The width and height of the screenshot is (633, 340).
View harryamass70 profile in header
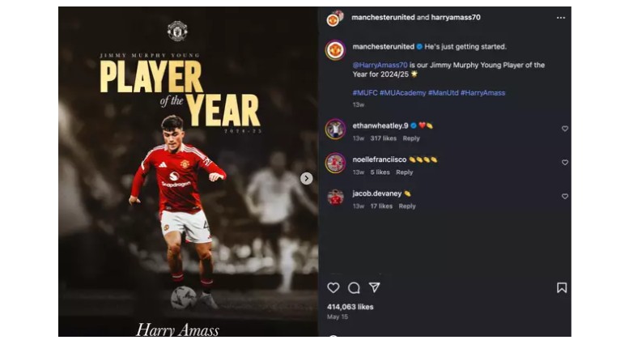[456, 17]
